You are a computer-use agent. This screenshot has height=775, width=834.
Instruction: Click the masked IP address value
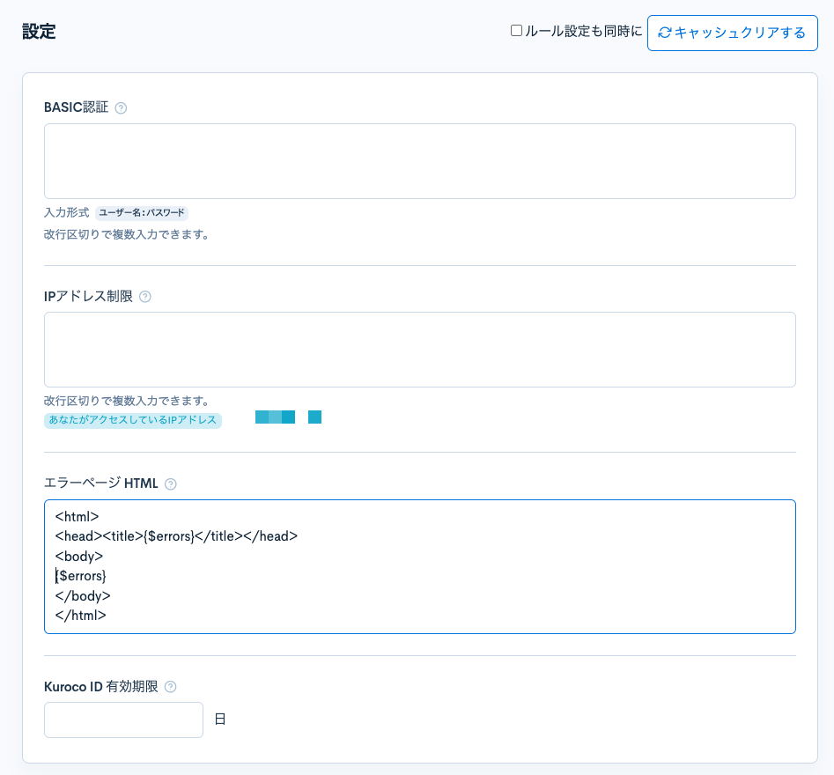click(288, 417)
